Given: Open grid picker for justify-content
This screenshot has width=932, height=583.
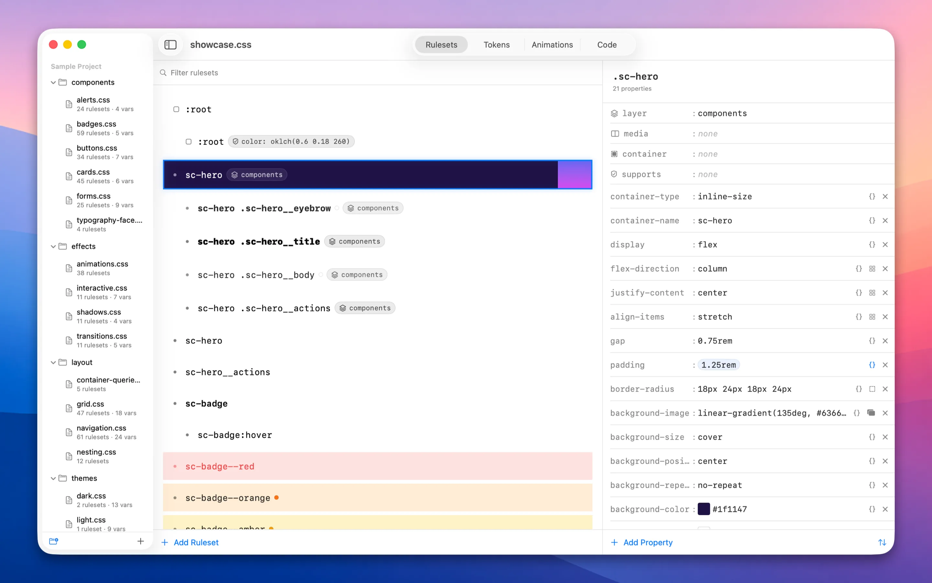Looking at the screenshot, I should (x=872, y=293).
